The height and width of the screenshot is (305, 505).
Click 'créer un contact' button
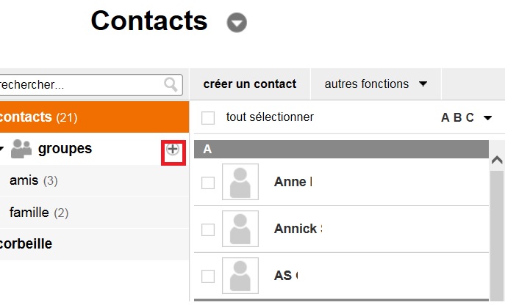(x=250, y=84)
